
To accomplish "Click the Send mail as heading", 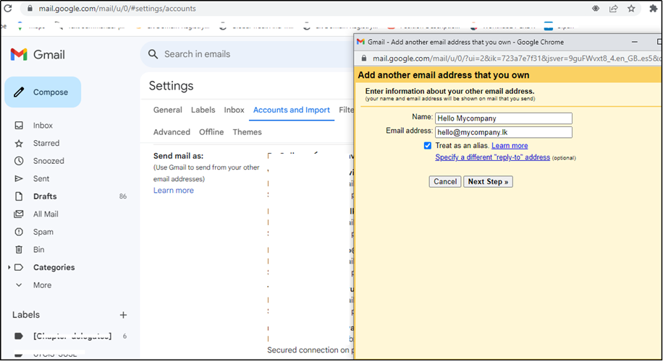I will [178, 156].
